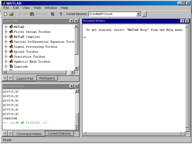Undock the Command History panel
The height and width of the screenshot is (144, 192).
tap(71, 86)
